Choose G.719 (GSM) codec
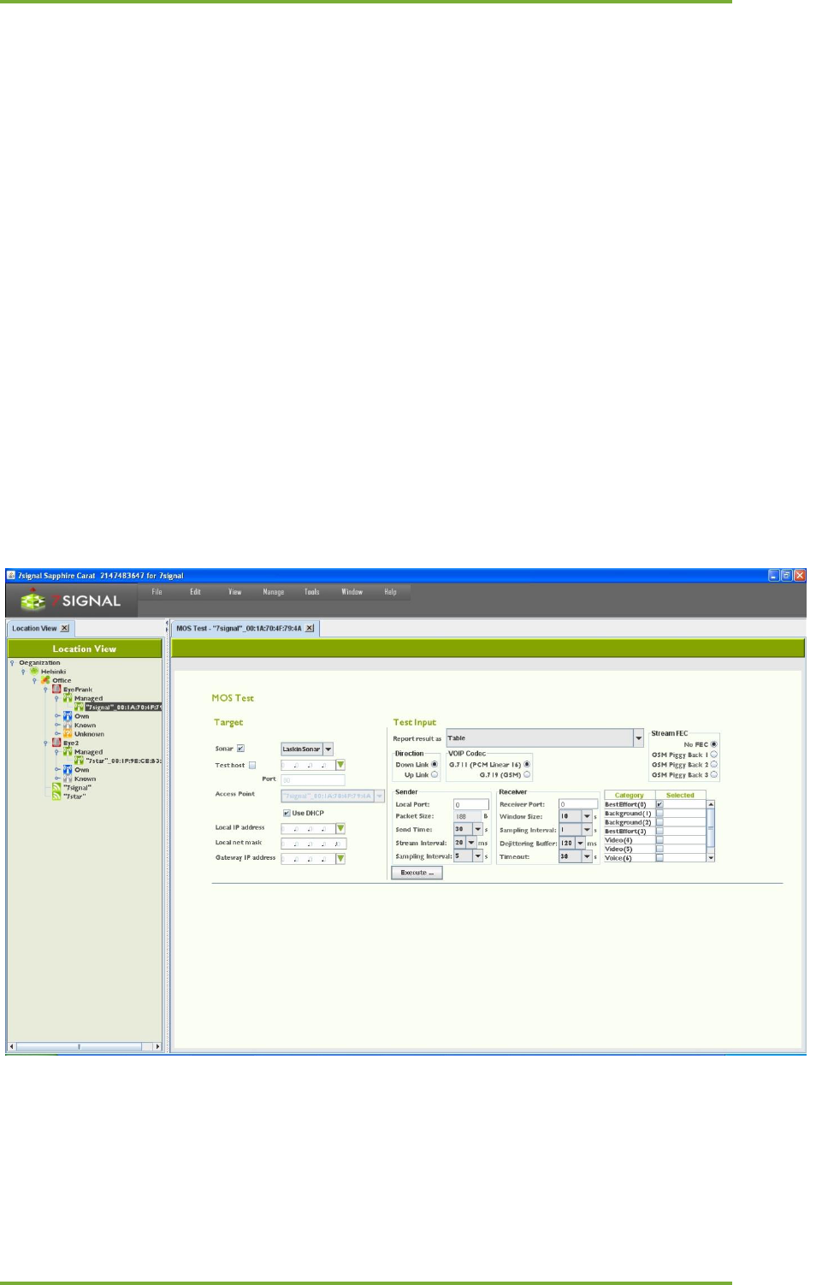The image size is (822, 1285). coord(527,774)
